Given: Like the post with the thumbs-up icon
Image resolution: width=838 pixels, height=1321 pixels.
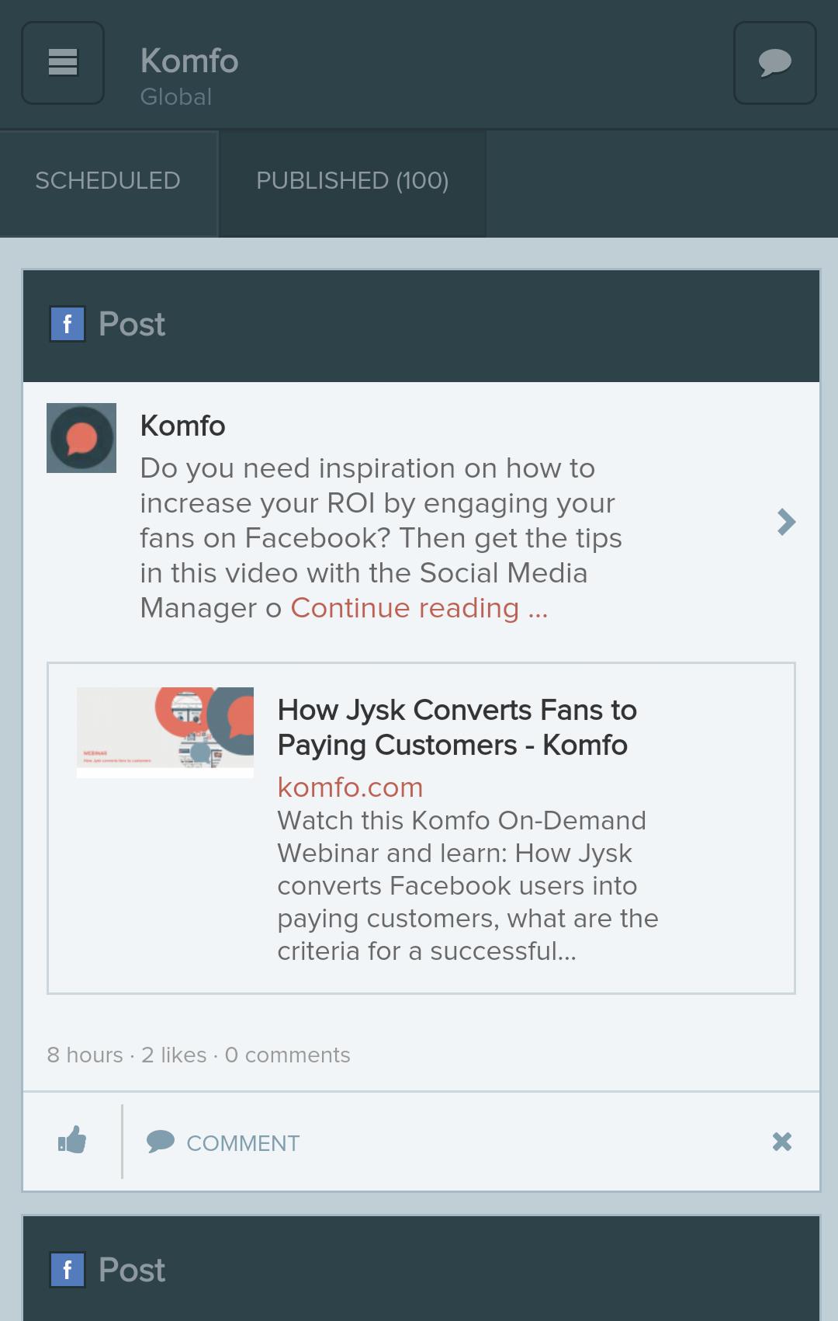Looking at the screenshot, I should (72, 1142).
